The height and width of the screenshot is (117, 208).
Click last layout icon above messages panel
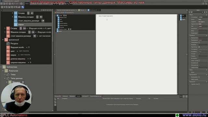pos(186,97)
